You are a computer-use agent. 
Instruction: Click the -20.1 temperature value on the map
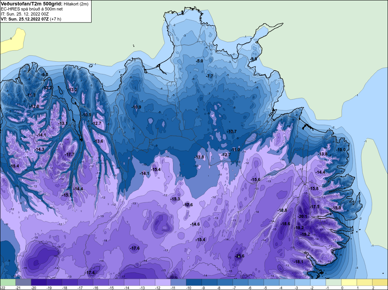(302, 216)
